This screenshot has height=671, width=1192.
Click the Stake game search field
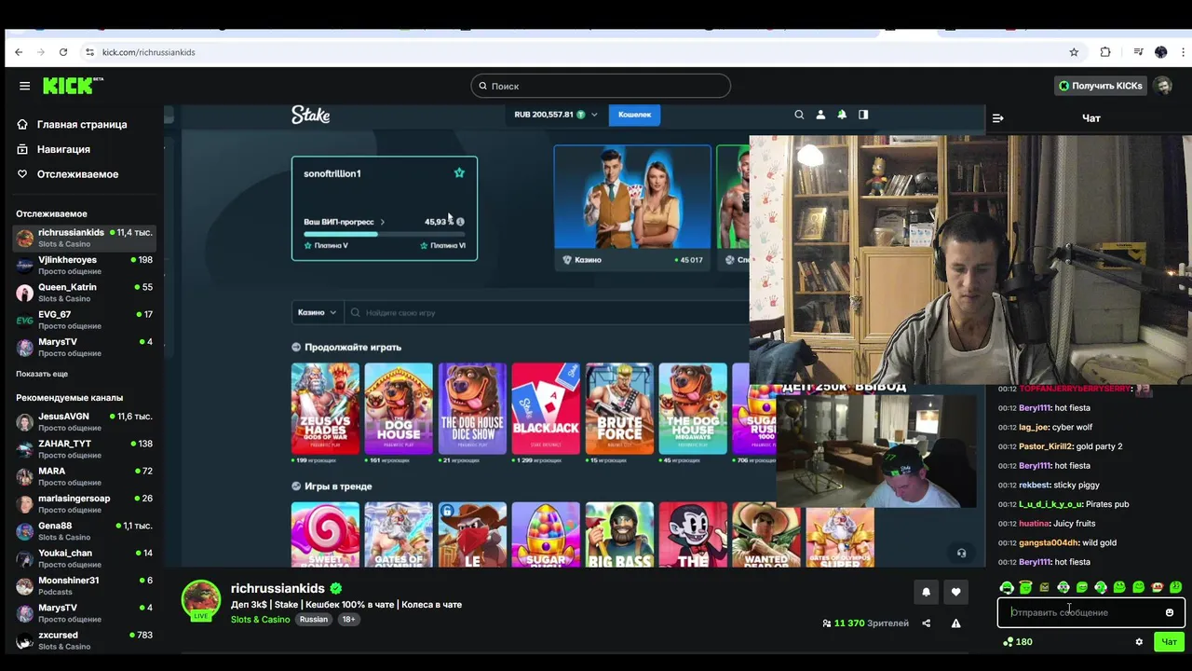pos(548,312)
